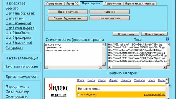Image resolution: width=176 pixels, height=99 pixels.
Task: Click left arrow of Текст horizontal scrollbar
Action: (x=109, y=67)
